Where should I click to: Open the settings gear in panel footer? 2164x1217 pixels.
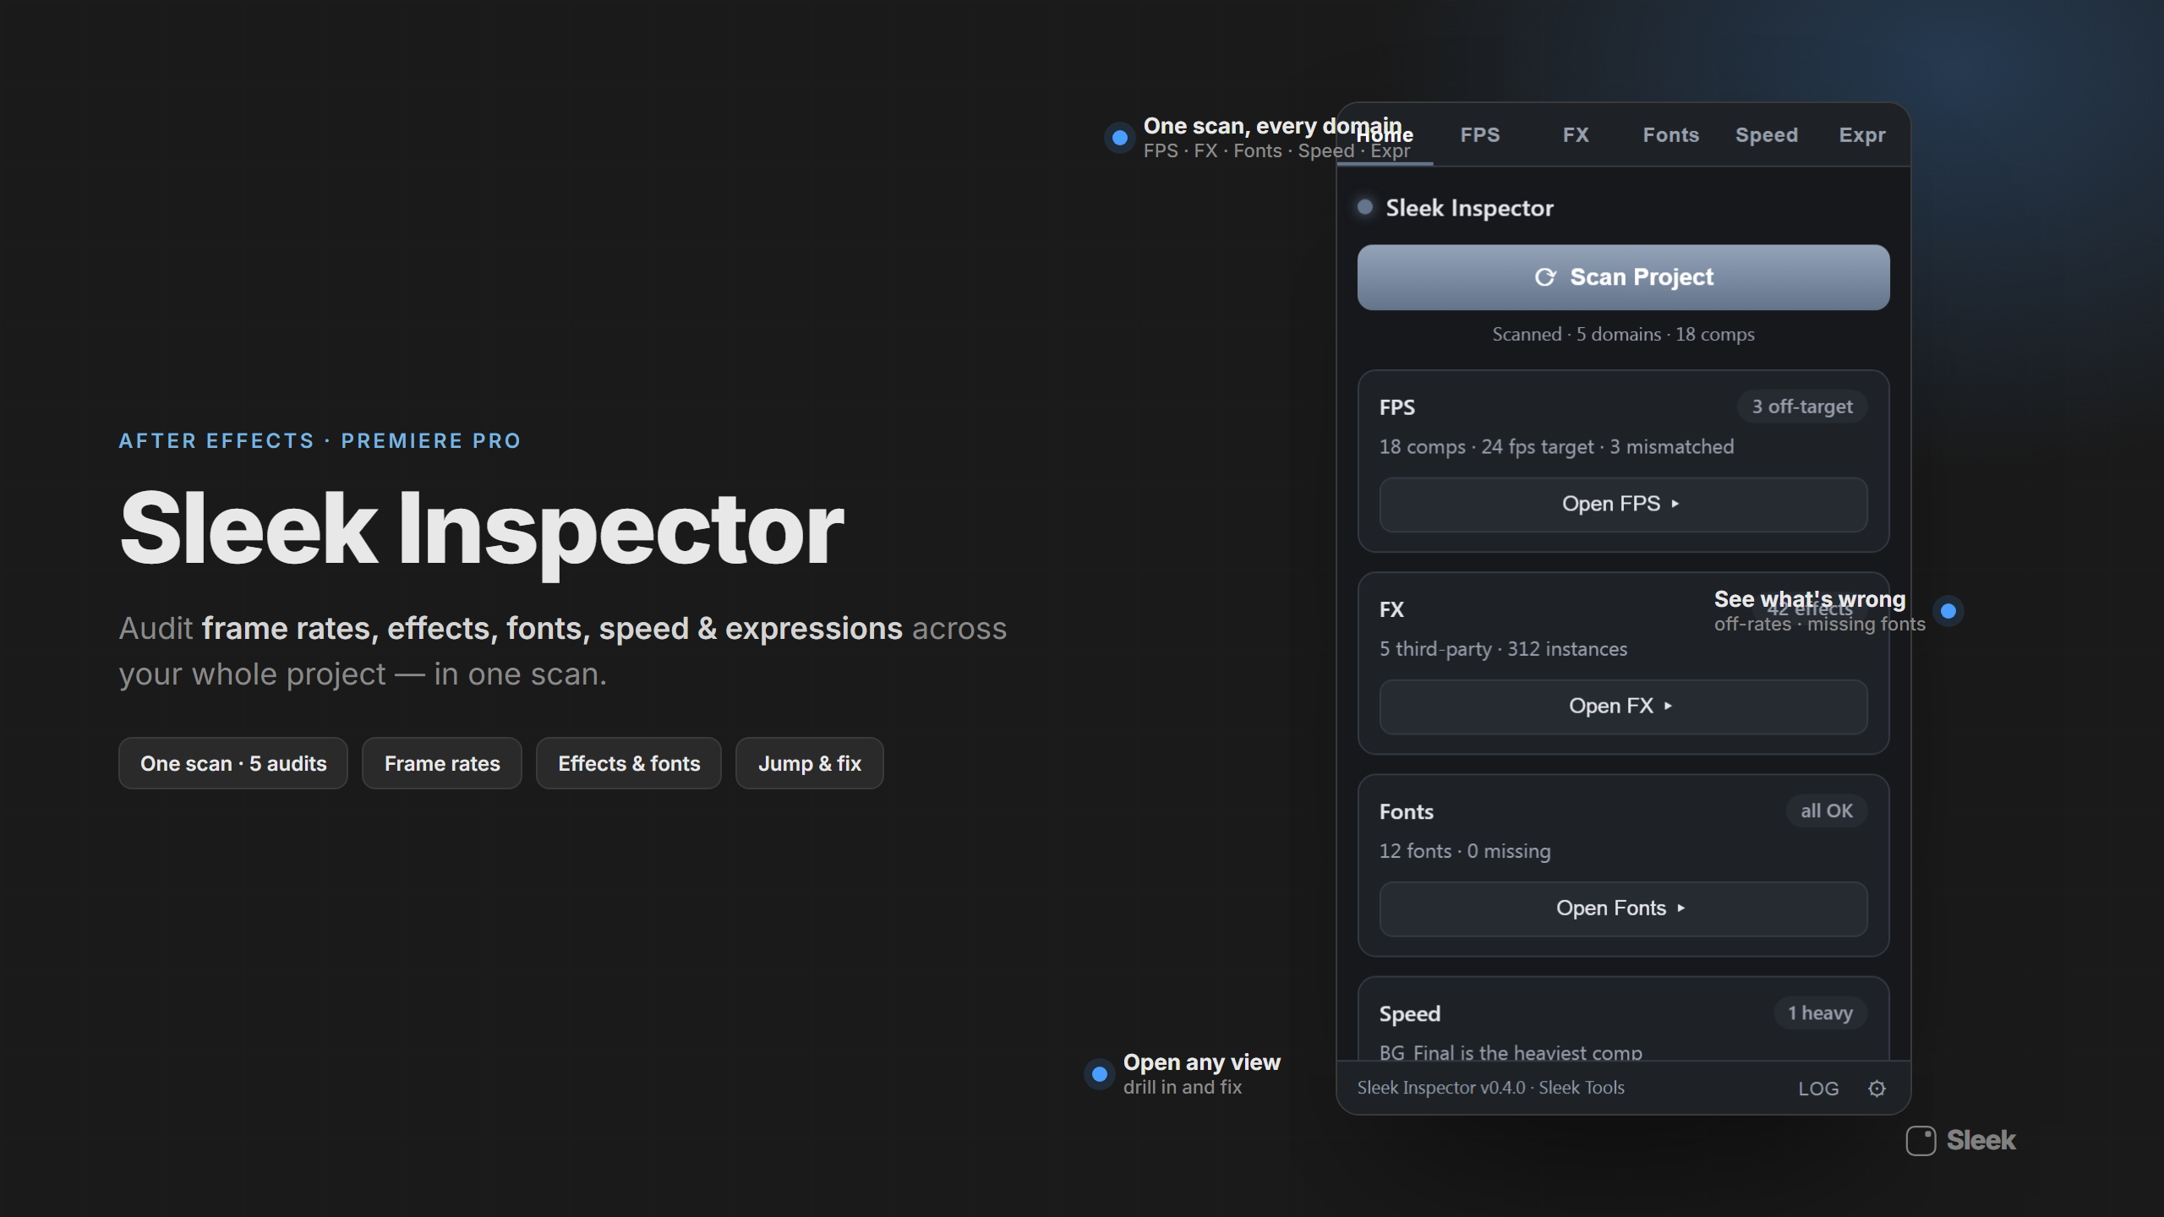(1877, 1089)
